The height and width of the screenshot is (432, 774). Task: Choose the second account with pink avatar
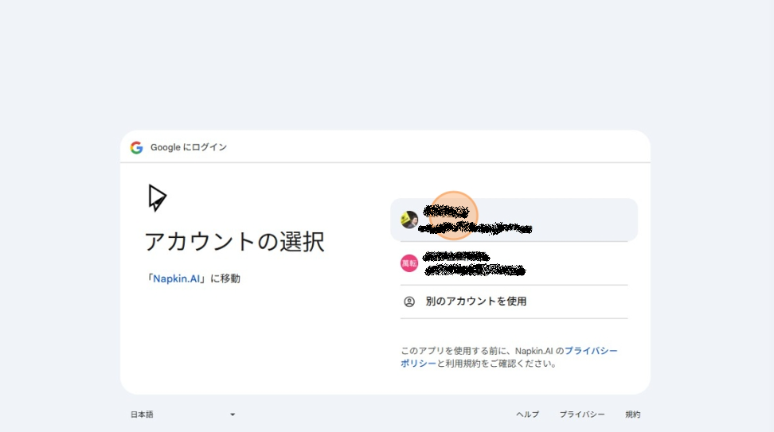coord(514,263)
